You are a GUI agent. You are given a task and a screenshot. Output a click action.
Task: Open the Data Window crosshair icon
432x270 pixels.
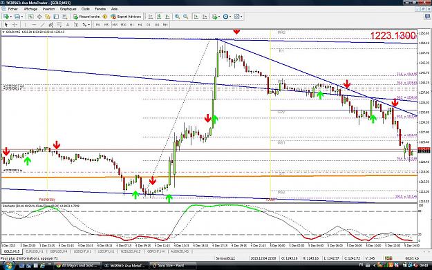(39, 17)
